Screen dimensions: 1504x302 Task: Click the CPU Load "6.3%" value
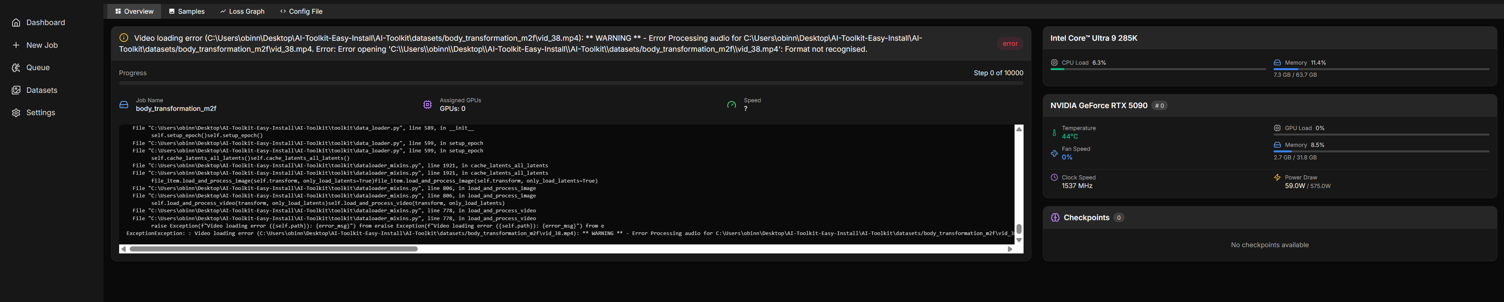coord(1099,63)
